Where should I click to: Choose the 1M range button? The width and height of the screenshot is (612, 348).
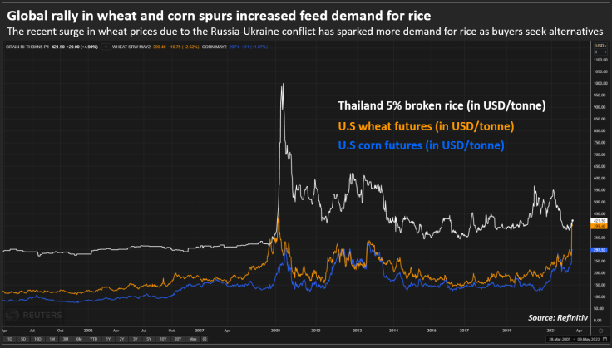[x=52, y=339]
